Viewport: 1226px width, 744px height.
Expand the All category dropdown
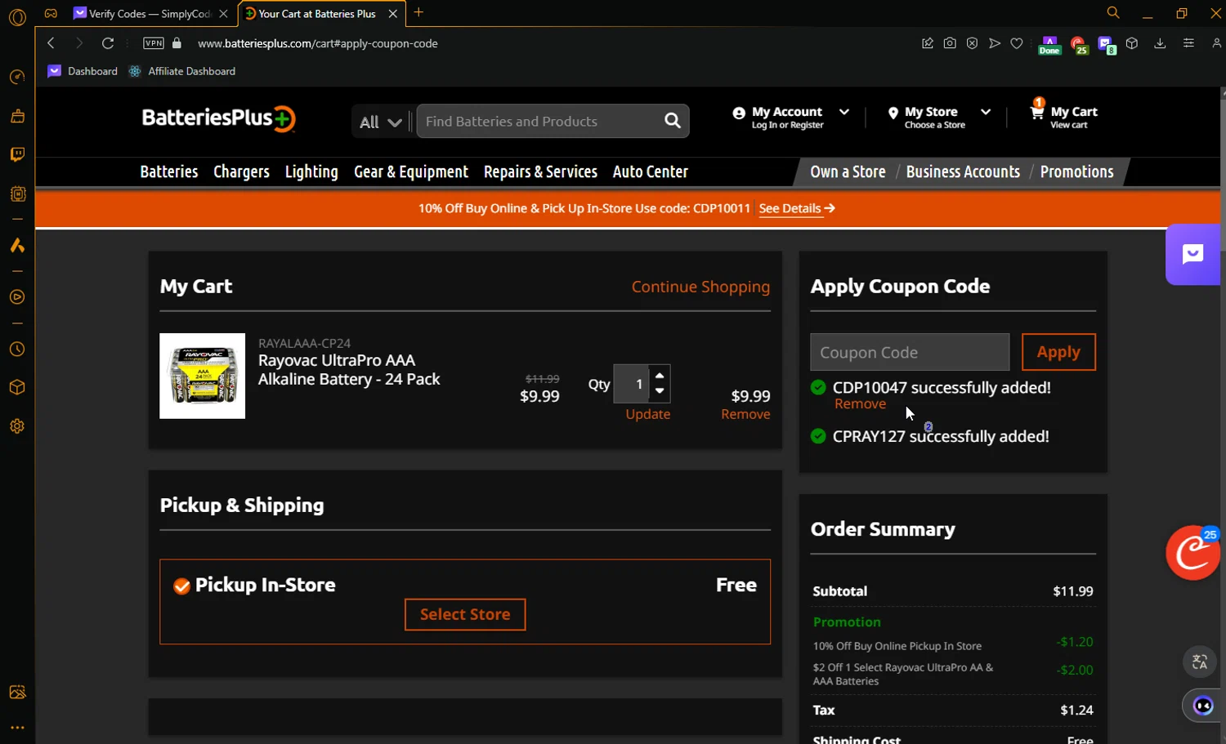(381, 122)
